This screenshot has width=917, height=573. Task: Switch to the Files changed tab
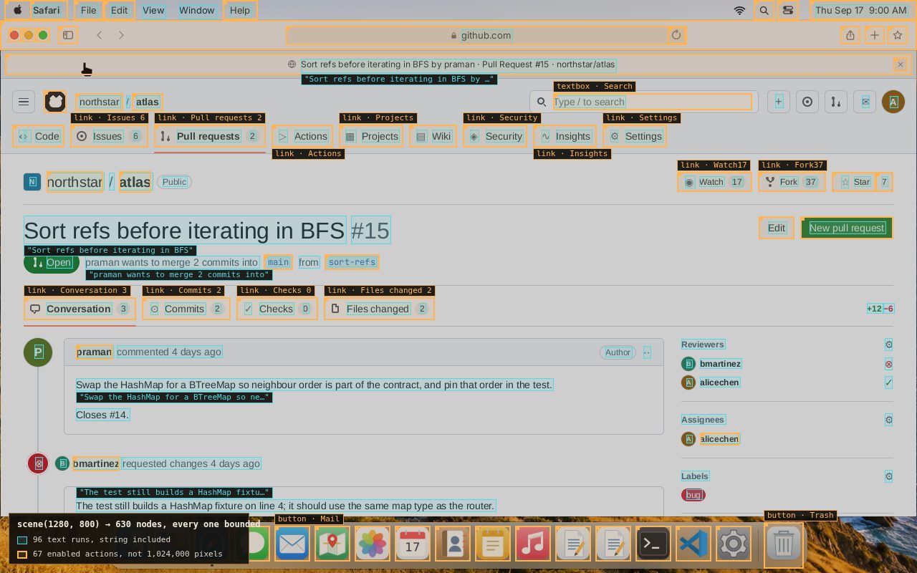coord(379,309)
